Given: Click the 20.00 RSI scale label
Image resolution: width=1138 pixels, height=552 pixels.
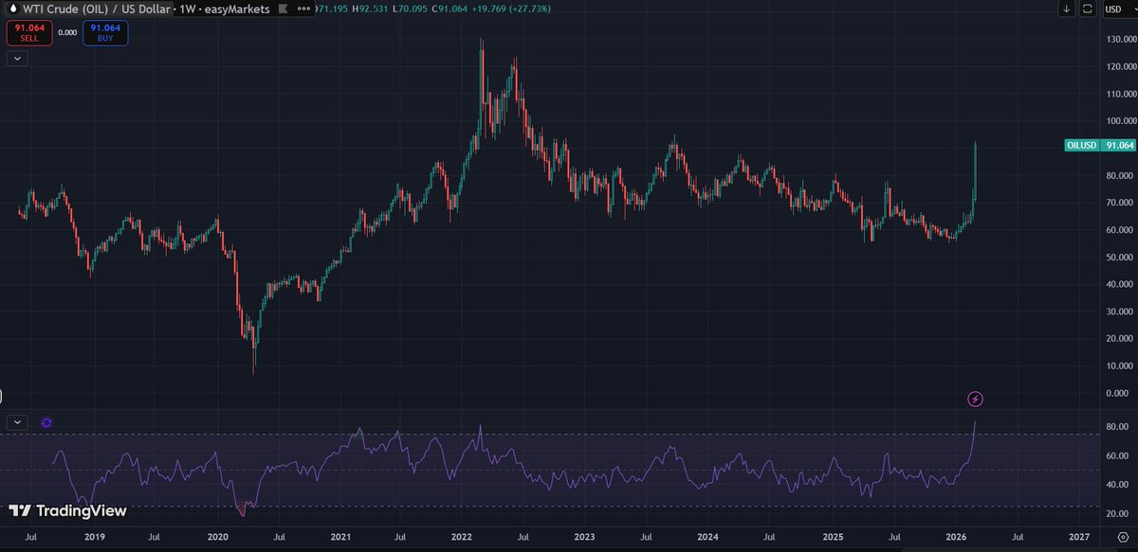Looking at the screenshot, I should (x=1115, y=513).
